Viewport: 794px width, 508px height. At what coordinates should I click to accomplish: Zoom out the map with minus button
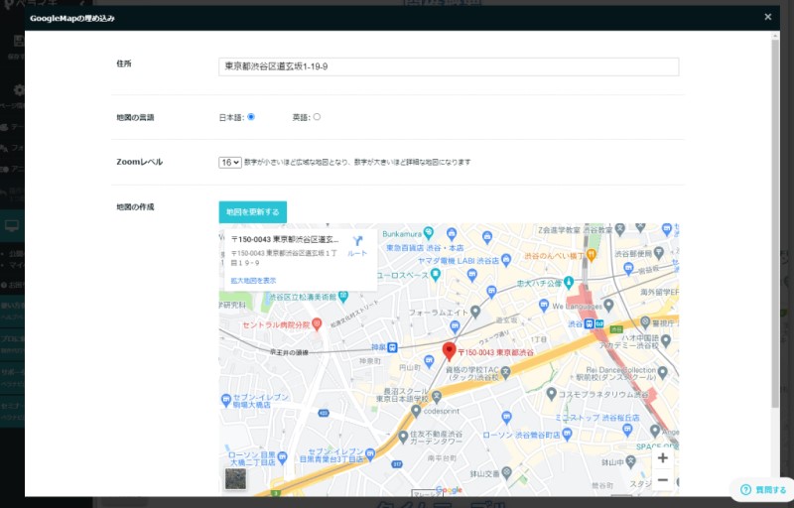coord(662,479)
